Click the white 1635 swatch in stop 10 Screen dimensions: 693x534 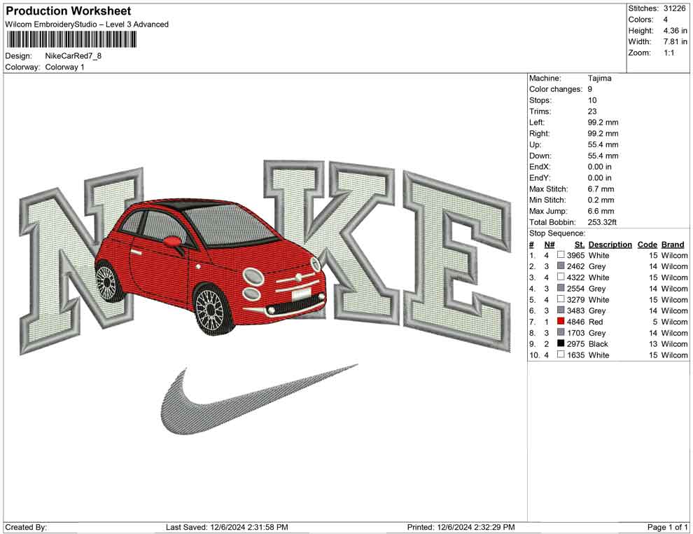click(x=561, y=355)
